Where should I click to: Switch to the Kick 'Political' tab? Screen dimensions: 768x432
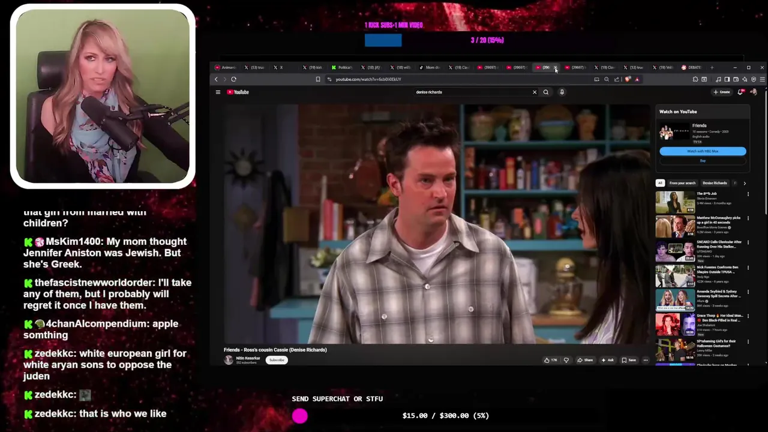(343, 67)
